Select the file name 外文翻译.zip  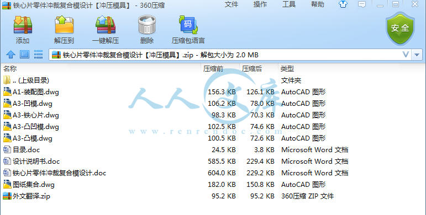[x=31, y=196]
